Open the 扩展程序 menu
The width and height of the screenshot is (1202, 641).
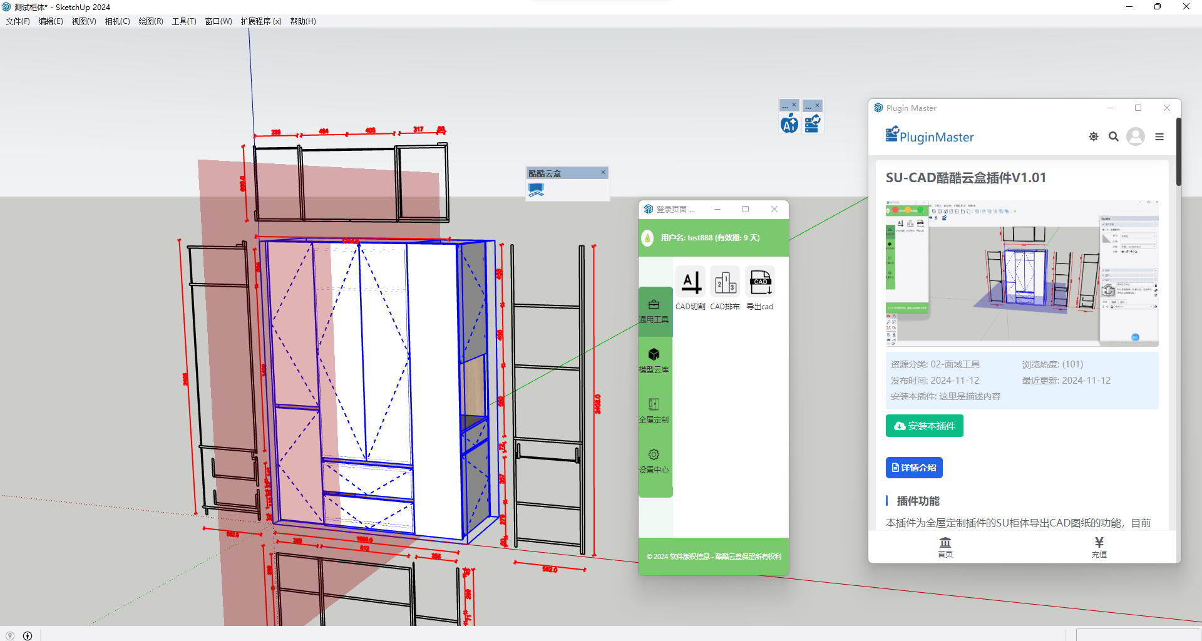[260, 21]
